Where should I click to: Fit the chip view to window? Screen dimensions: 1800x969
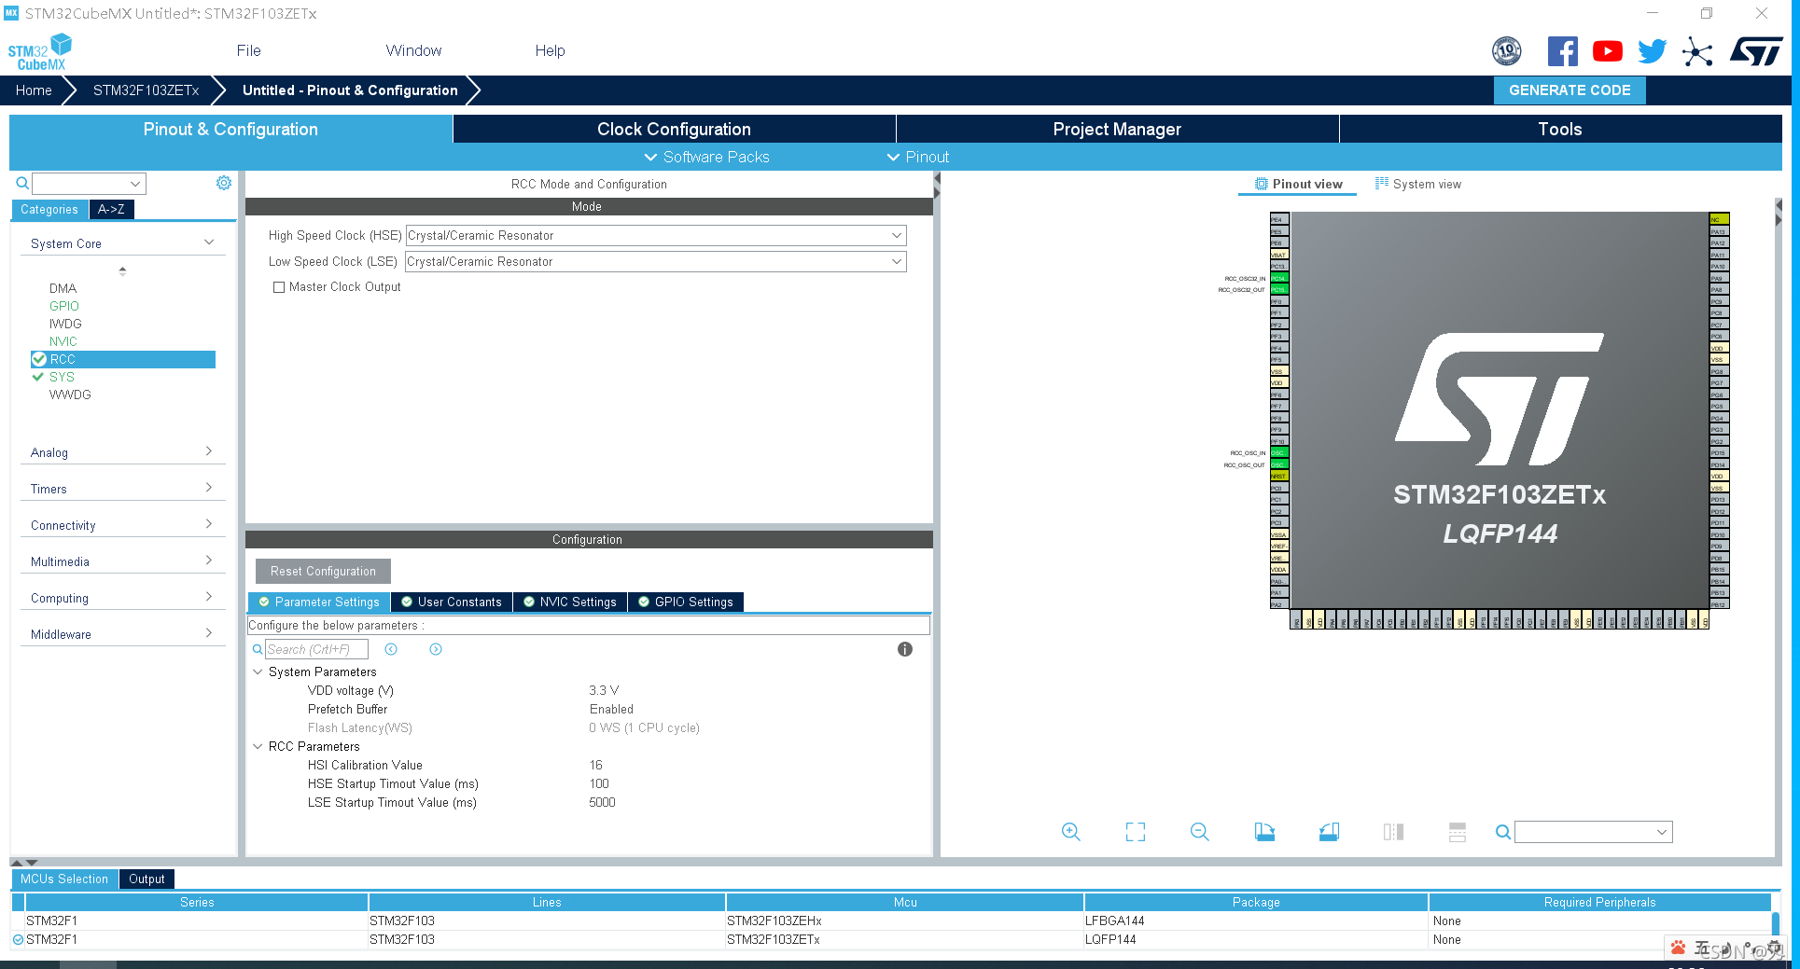(x=1136, y=832)
